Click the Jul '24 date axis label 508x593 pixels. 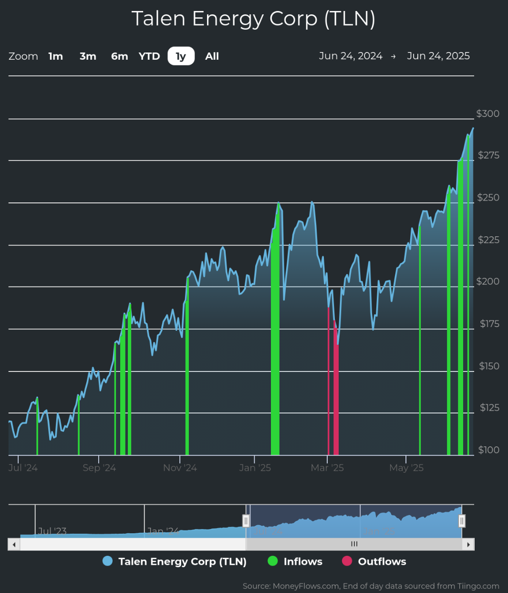(x=23, y=468)
